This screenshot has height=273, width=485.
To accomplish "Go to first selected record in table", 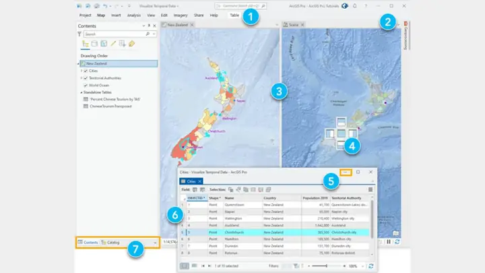I will pos(203,266).
